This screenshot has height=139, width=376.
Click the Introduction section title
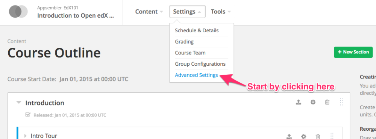[x=45, y=103]
